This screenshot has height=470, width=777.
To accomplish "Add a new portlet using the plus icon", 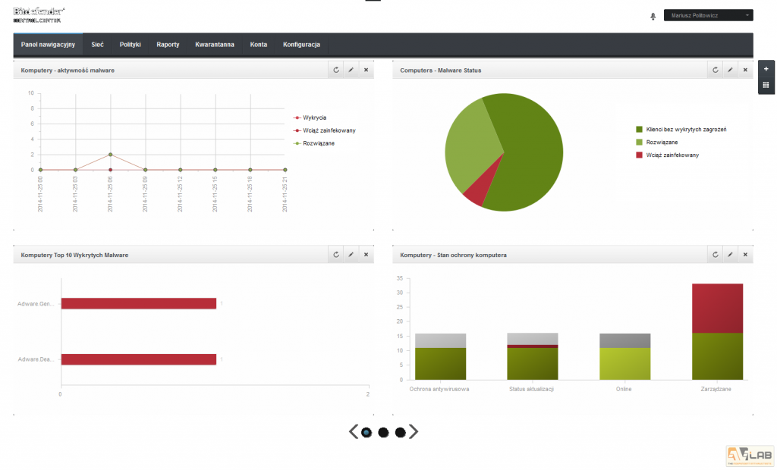I will [766, 68].
